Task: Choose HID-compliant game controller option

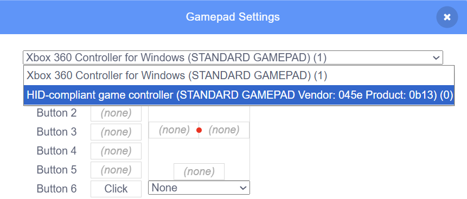Action: (x=239, y=95)
